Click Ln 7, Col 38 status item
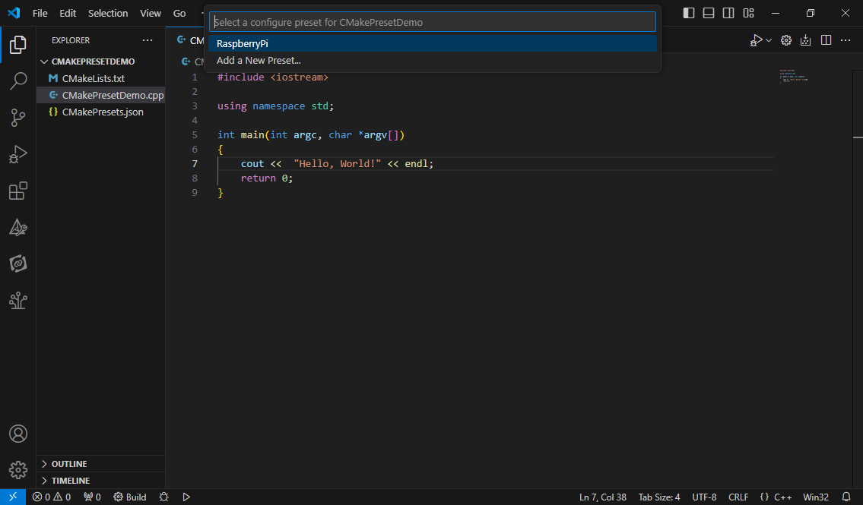 tap(603, 497)
